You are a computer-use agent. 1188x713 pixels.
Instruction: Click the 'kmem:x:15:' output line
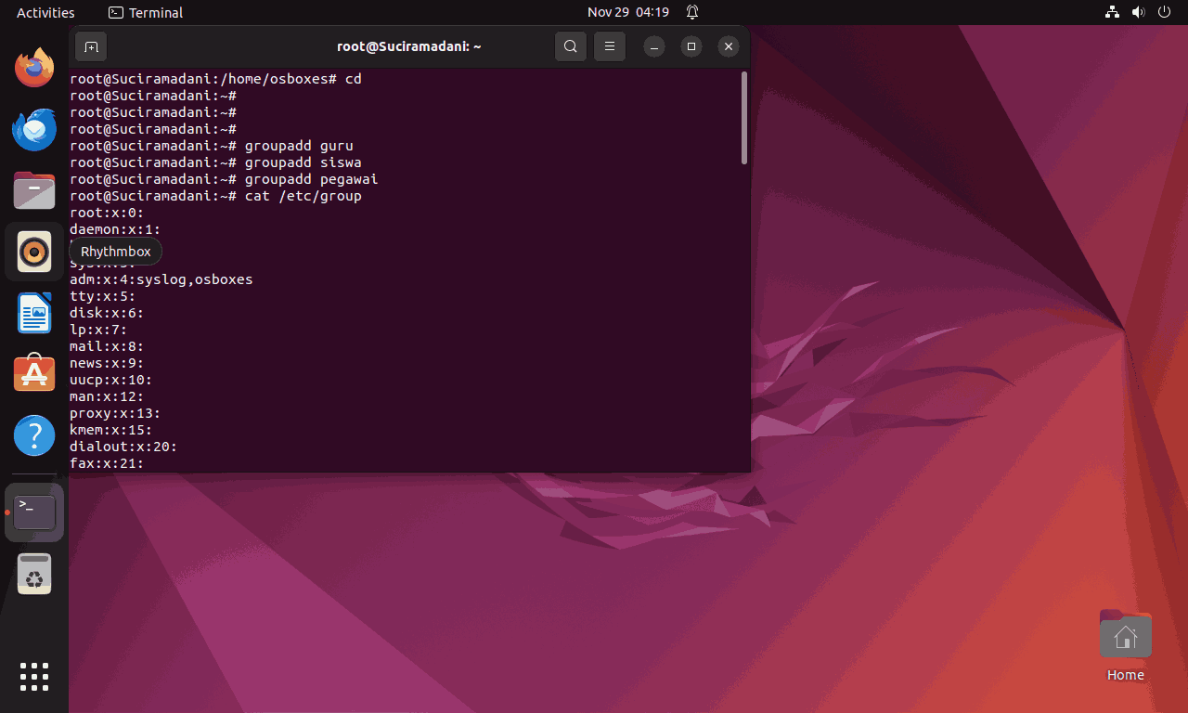pos(110,430)
